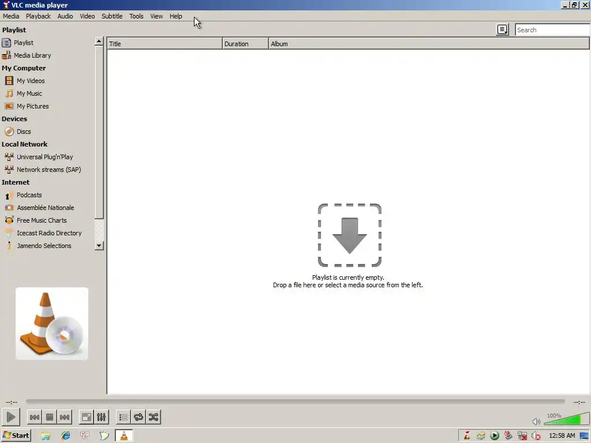This screenshot has width=591, height=443.
Task: Click the Discs disc icon
Action: click(9, 132)
